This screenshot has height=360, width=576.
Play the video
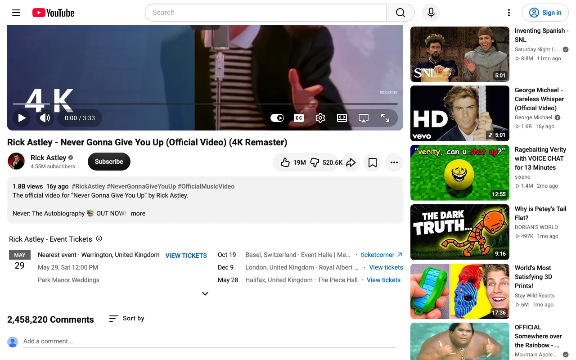point(22,118)
